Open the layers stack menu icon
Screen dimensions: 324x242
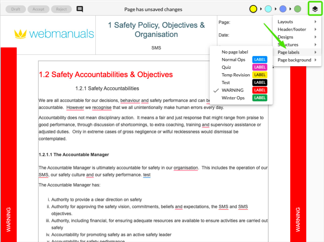(315, 9)
